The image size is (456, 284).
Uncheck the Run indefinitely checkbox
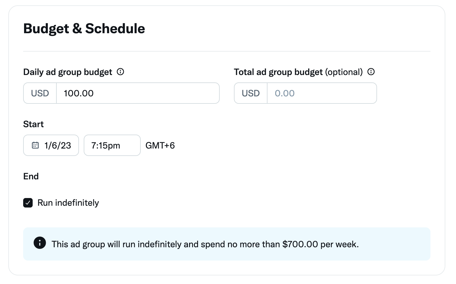28,203
